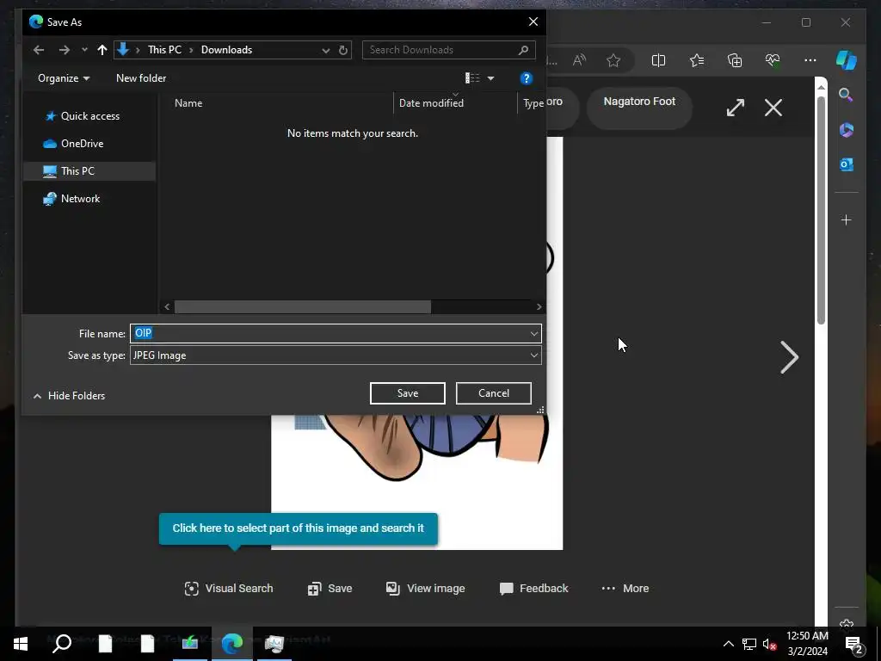Go forward in Save As dialog
The width and height of the screenshot is (881, 661).
pyautogui.click(x=64, y=50)
